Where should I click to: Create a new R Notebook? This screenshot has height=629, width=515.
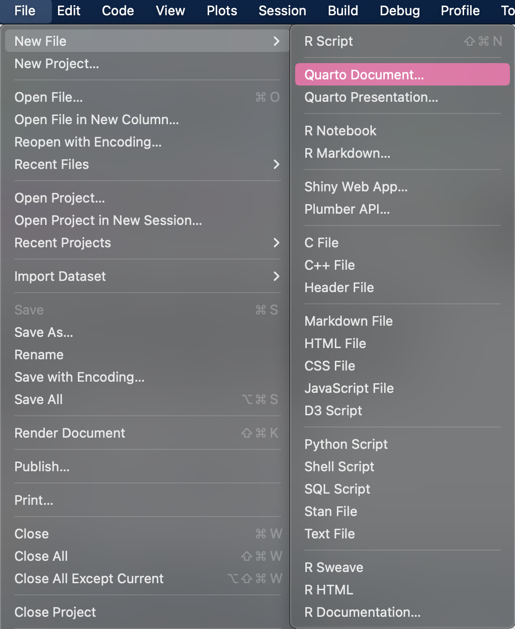[340, 131]
